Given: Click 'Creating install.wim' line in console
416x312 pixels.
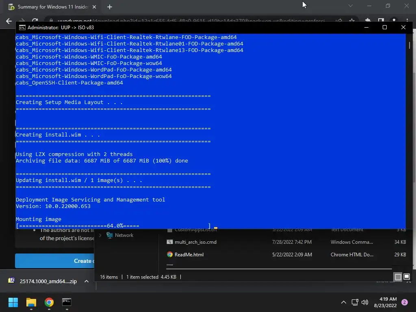Looking at the screenshot, I should 58,135.
